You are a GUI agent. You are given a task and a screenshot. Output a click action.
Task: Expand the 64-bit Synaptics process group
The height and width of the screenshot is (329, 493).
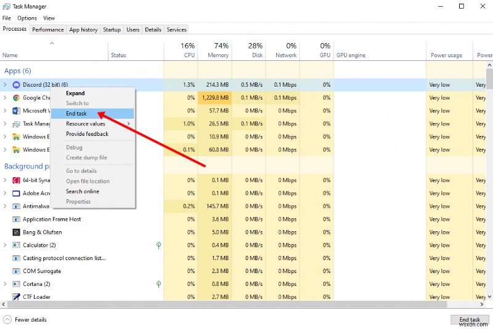(5, 180)
